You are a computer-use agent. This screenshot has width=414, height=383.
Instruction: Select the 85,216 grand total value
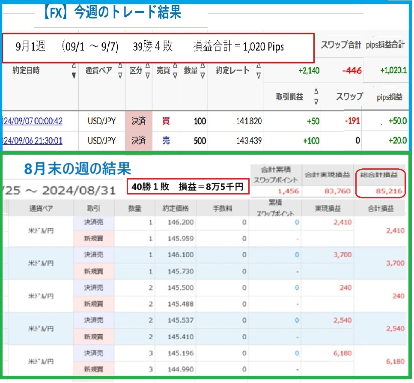(389, 191)
